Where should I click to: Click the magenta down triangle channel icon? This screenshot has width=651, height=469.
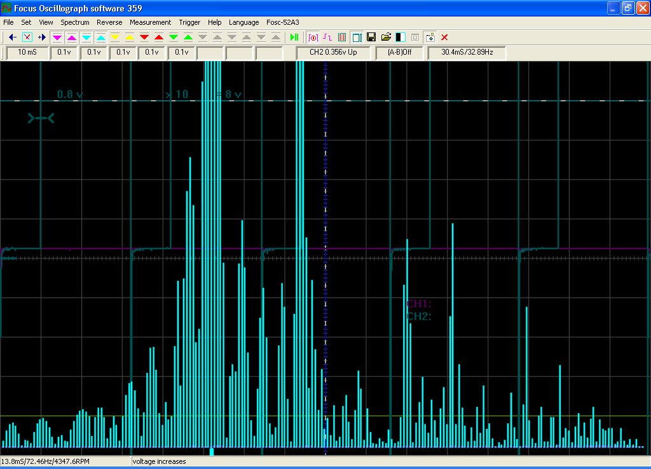coord(57,37)
